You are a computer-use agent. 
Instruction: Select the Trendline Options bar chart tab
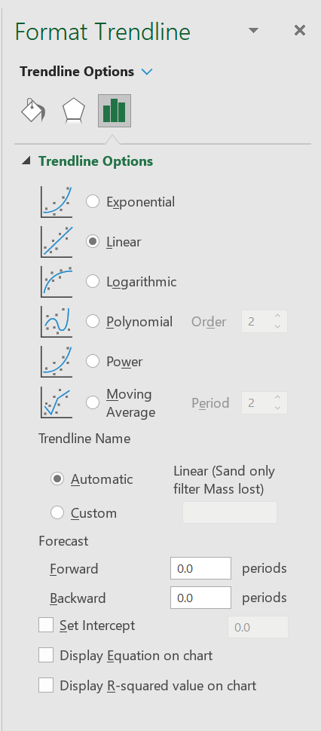coord(114,111)
